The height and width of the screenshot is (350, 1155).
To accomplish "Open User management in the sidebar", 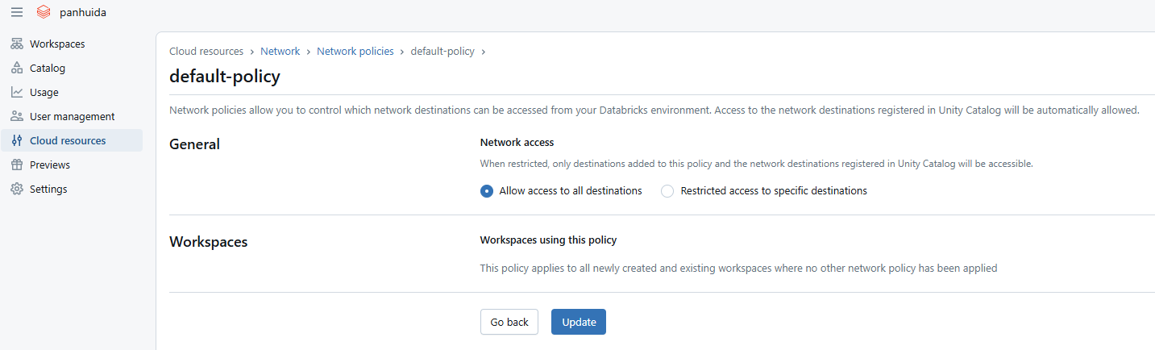I will (72, 116).
